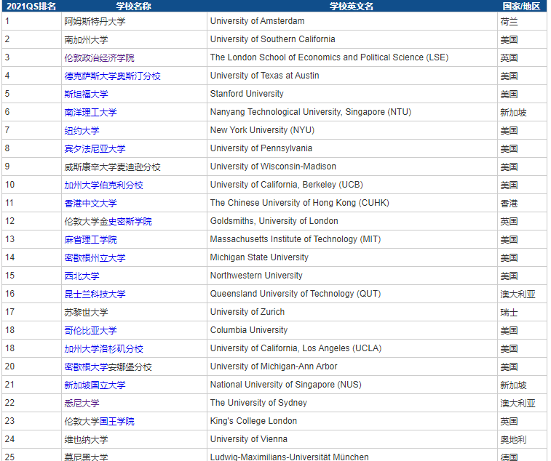This screenshot has height=461, width=551.
Task: Click the 新加坡国立大学 link
Action: pos(95,385)
